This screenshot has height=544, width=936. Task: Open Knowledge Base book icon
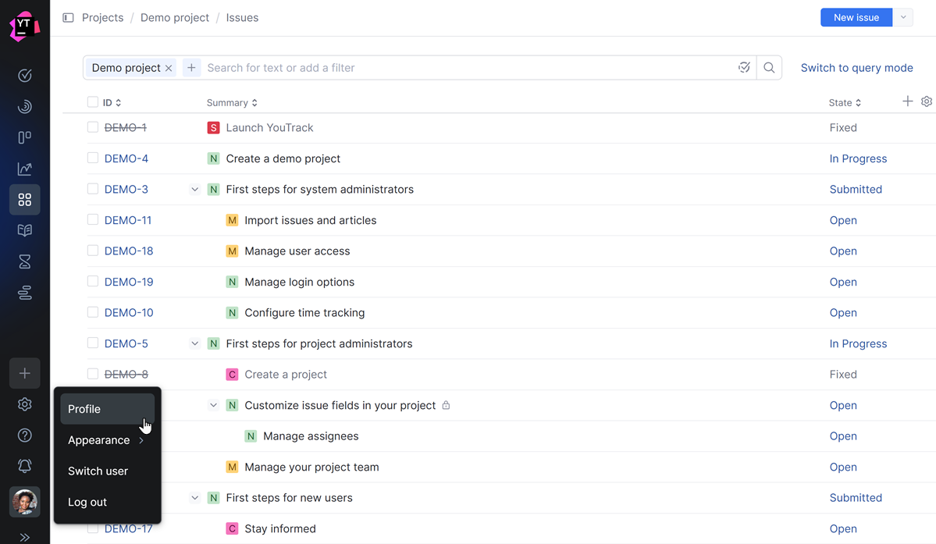24,231
